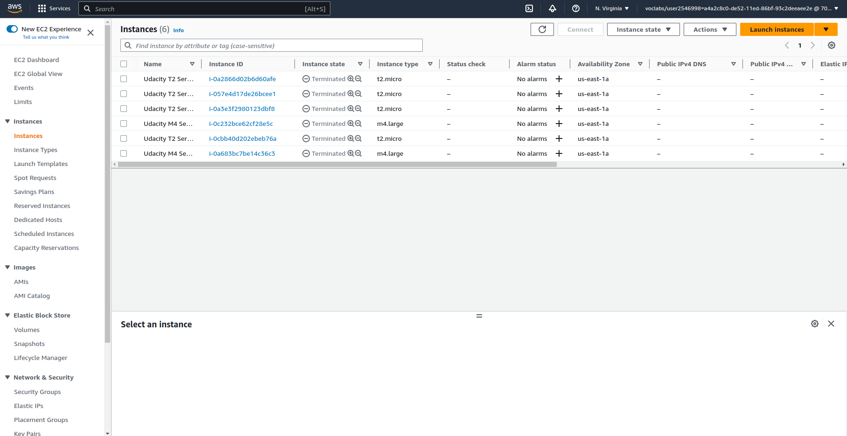
Task: Open the help question mark icon
Action: pos(576,8)
